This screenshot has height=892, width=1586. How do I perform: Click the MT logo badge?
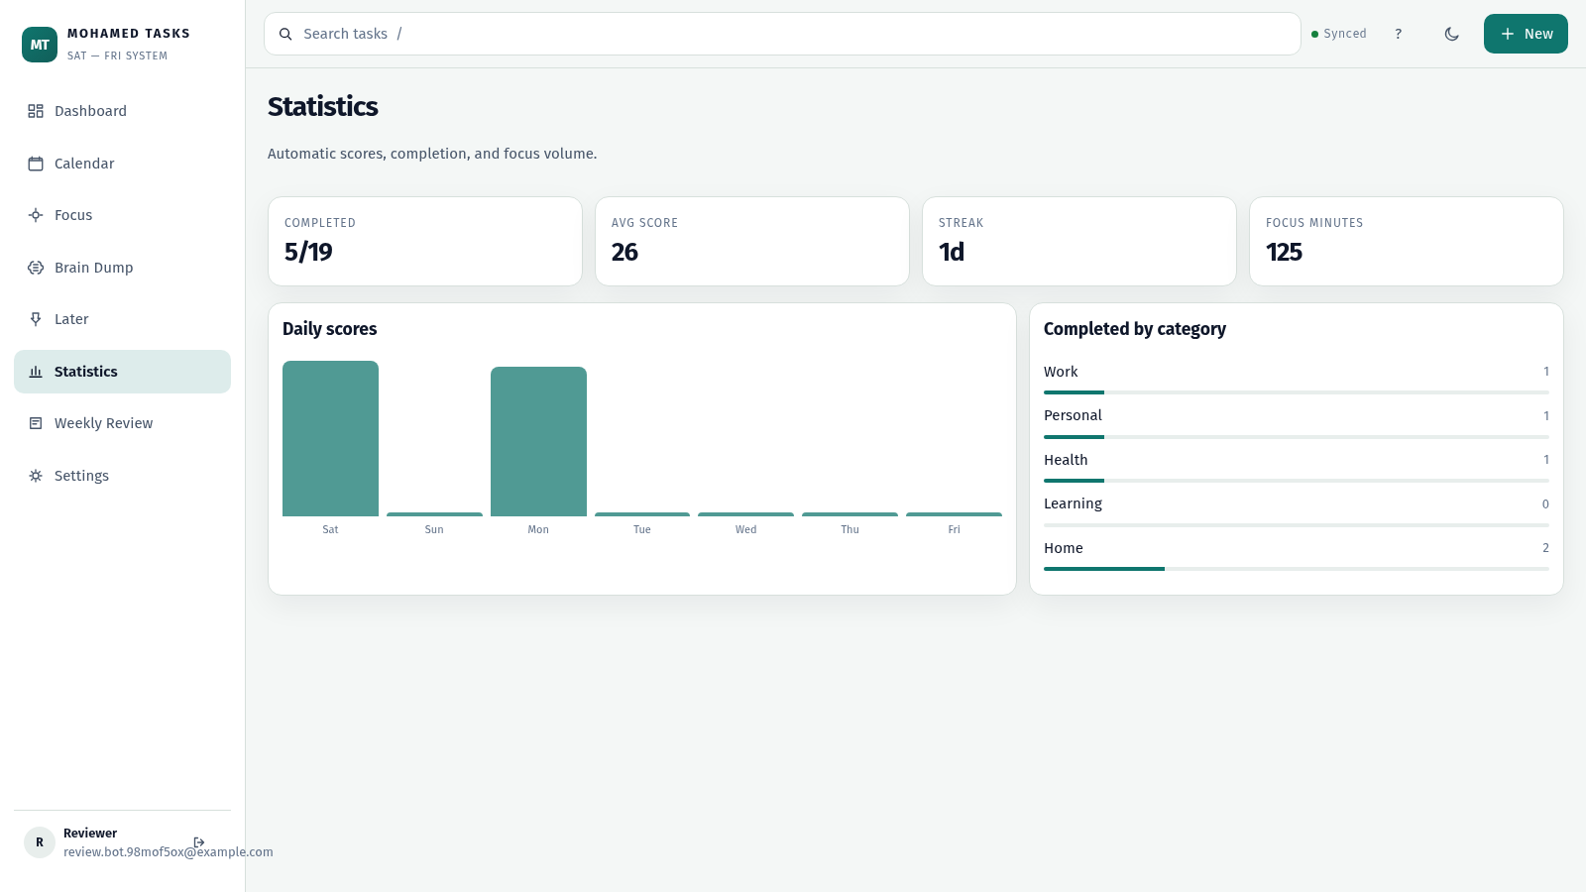click(40, 45)
